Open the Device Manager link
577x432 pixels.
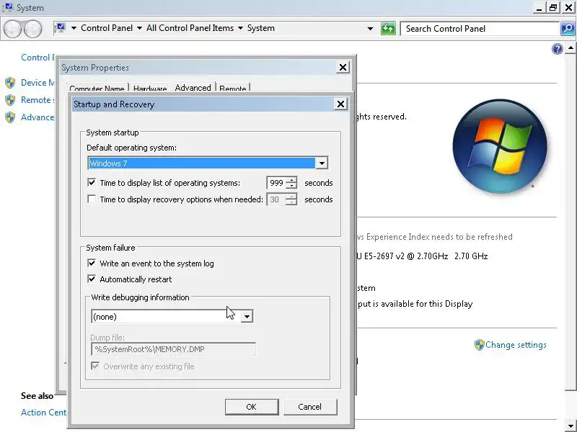(x=38, y=83)
